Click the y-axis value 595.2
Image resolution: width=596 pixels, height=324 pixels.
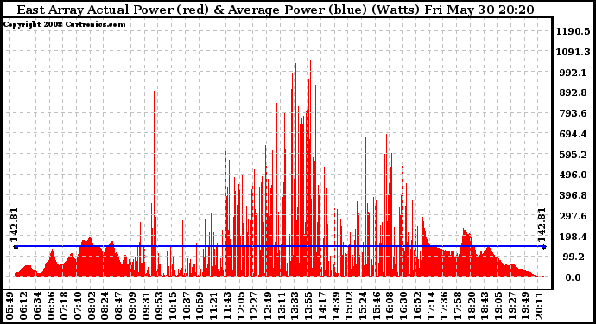coord(573,155)
